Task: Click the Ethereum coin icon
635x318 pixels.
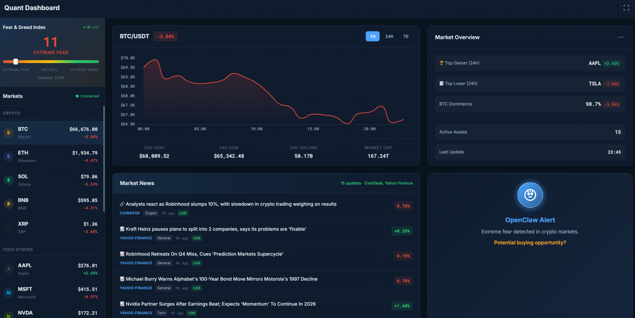Action: click(x=8, y=156)
